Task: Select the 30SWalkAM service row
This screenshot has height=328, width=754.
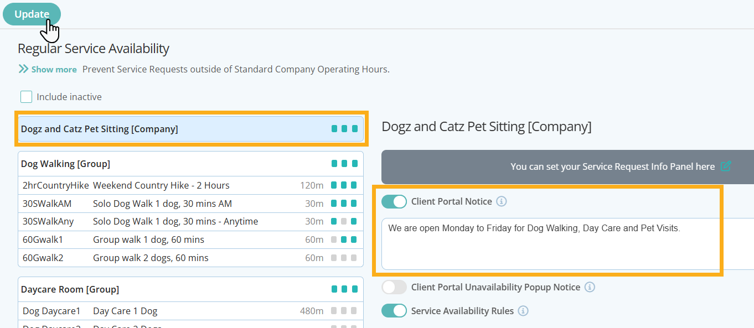Action: (190, 204)
